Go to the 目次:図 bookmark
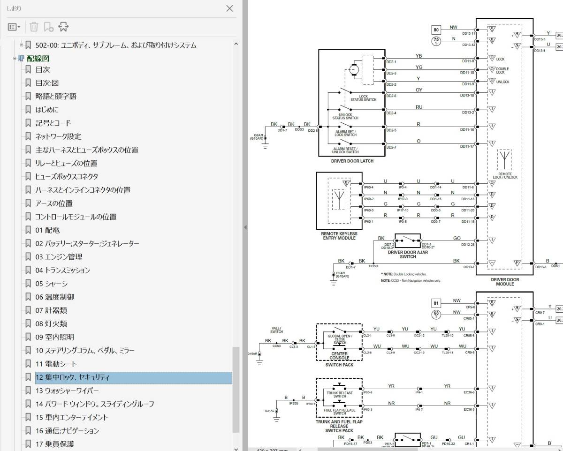Viewport: 563px width, 451px height. pyautogui.click(x=47, y=83)
